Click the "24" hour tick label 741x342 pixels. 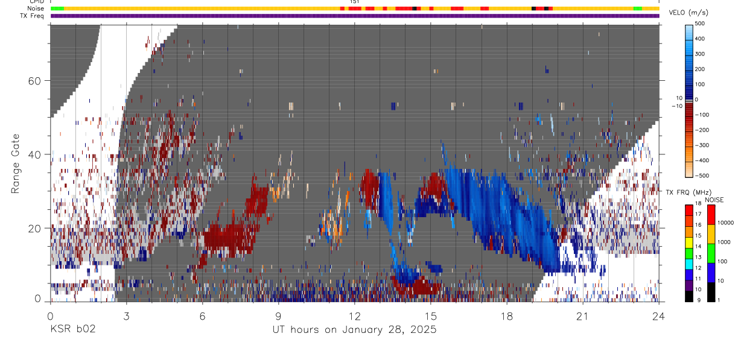(659, 316)
